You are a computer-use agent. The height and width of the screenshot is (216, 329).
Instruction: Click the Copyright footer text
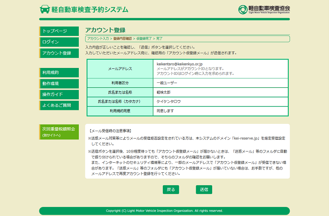tap(164, 211)
